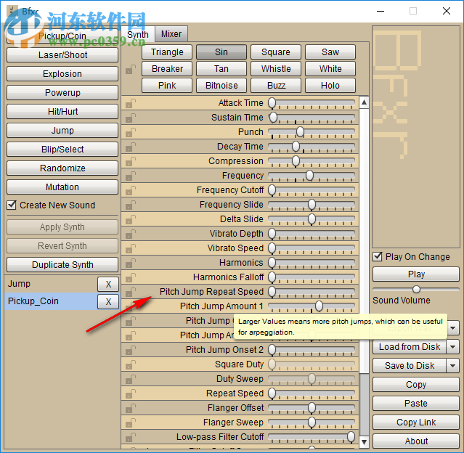Select the Sin waveform

coord(221,52)
